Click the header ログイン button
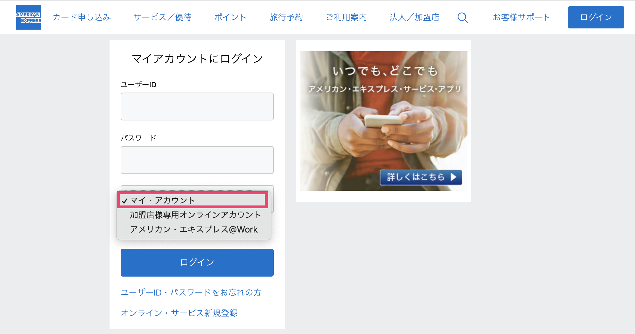The width and height of the screenshot is (635, 334). pos(596,17)
